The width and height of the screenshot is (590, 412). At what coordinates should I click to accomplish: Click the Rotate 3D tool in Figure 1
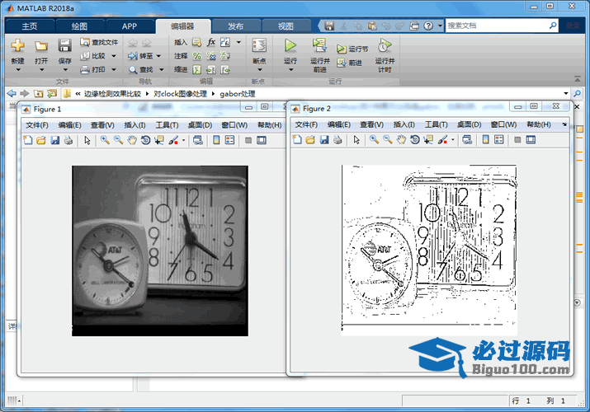pyautogui.click(x=145, y=140)
